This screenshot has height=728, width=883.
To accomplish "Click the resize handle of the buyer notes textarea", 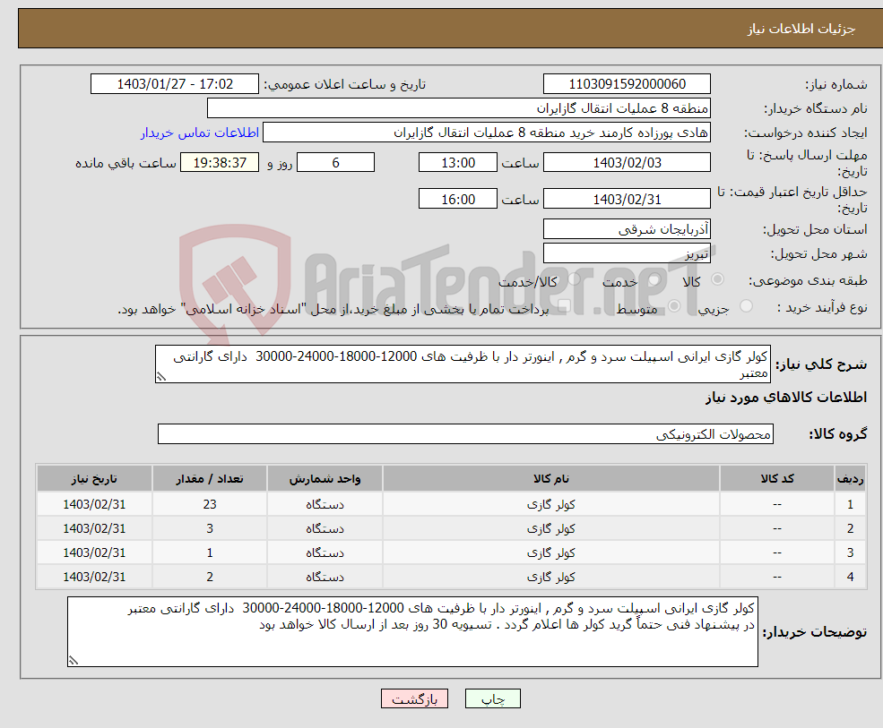I will tap(74, 661).
